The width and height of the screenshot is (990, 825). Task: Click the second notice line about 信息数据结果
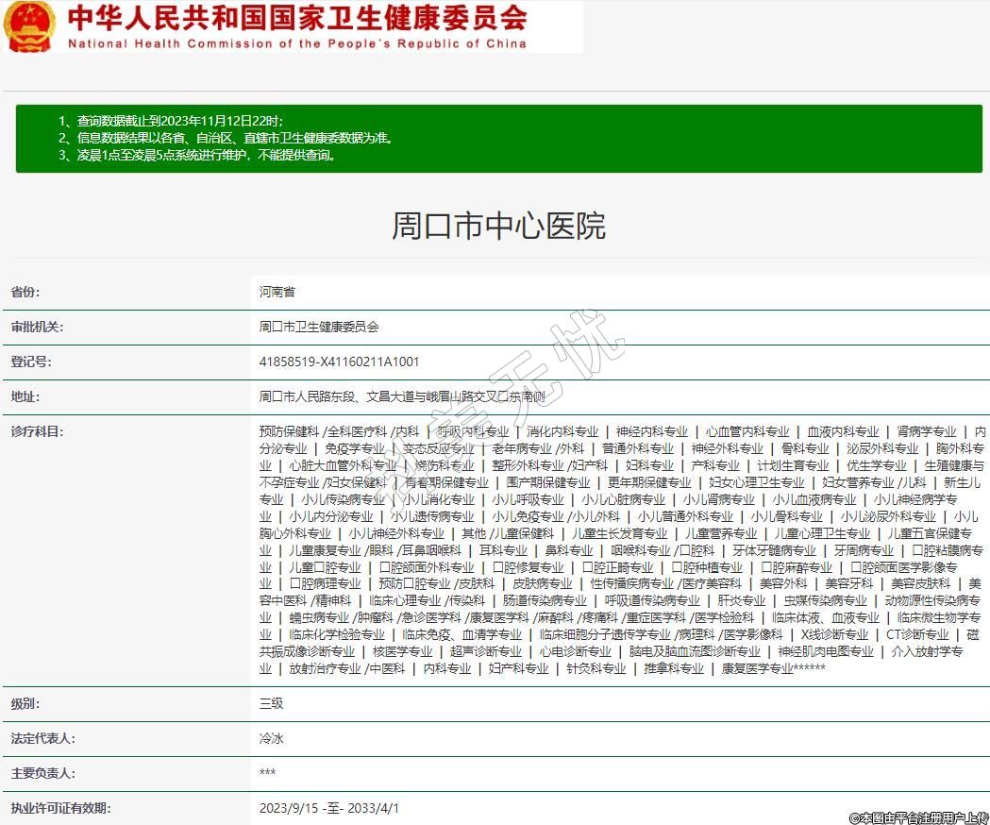coord(225,138)
